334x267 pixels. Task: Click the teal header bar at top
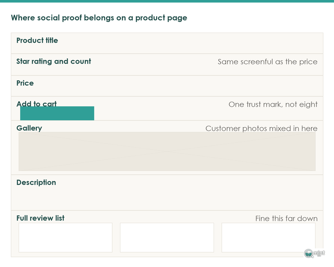[167, 1]
